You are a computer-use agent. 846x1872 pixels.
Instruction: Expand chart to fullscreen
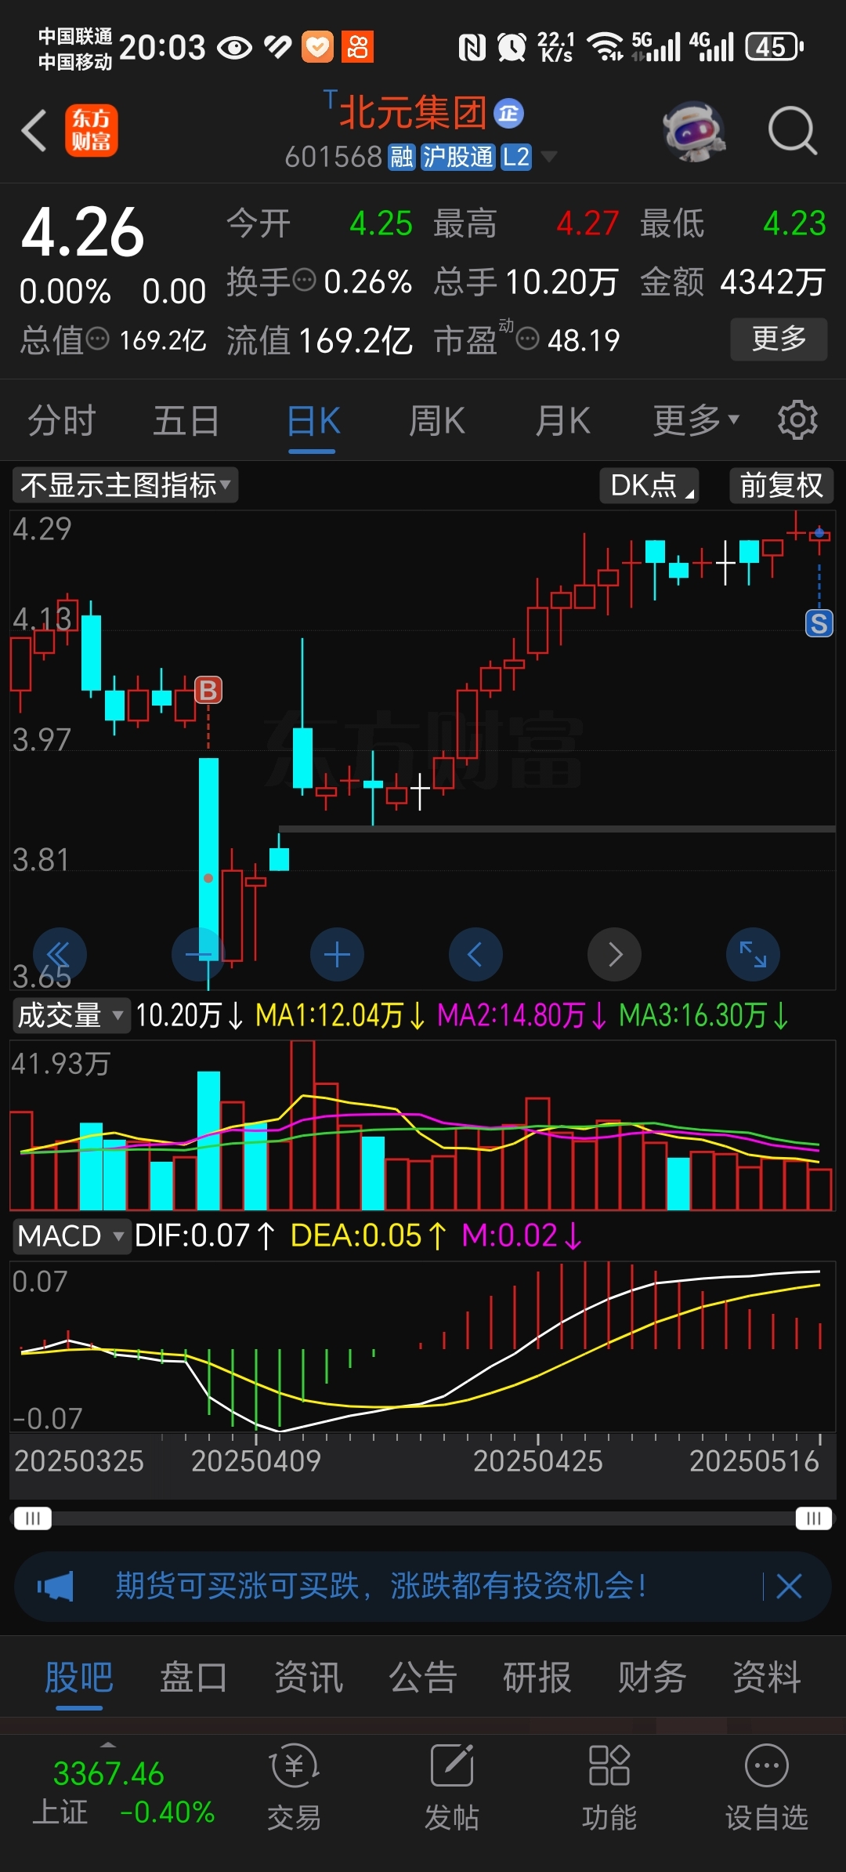click(753, 954)
